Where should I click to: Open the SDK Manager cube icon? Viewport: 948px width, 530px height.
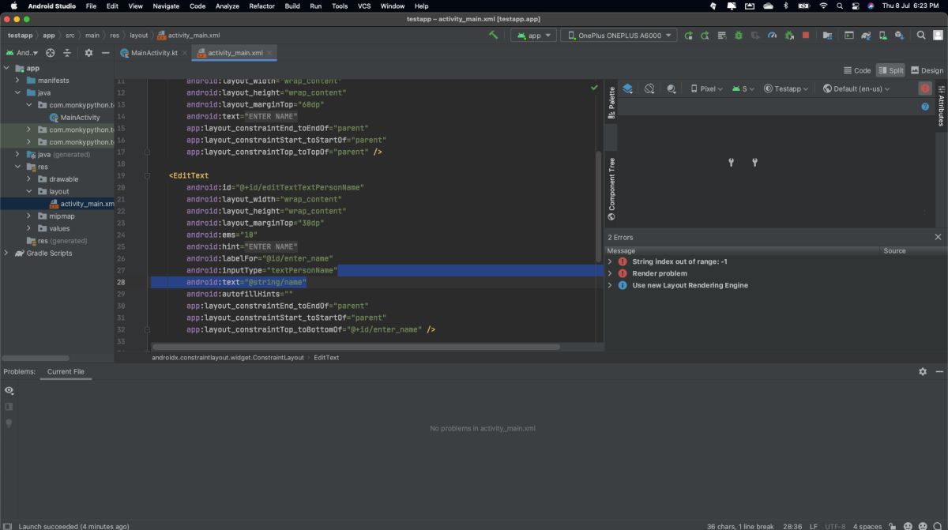pos(900,36)
